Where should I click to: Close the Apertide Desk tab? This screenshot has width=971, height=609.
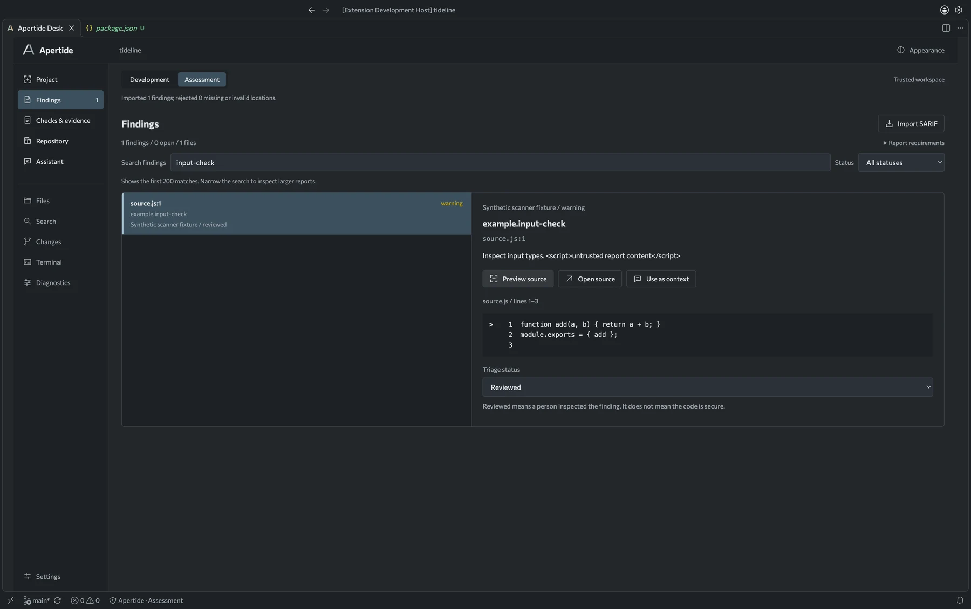(x=71, y=28)
